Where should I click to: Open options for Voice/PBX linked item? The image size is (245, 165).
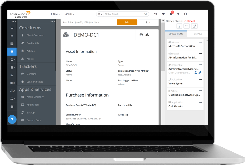point(200,80)
